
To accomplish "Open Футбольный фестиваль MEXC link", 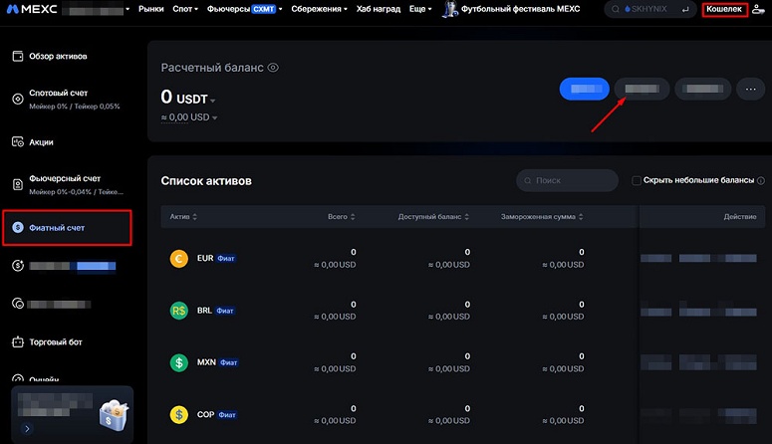I will click(520, 9).
